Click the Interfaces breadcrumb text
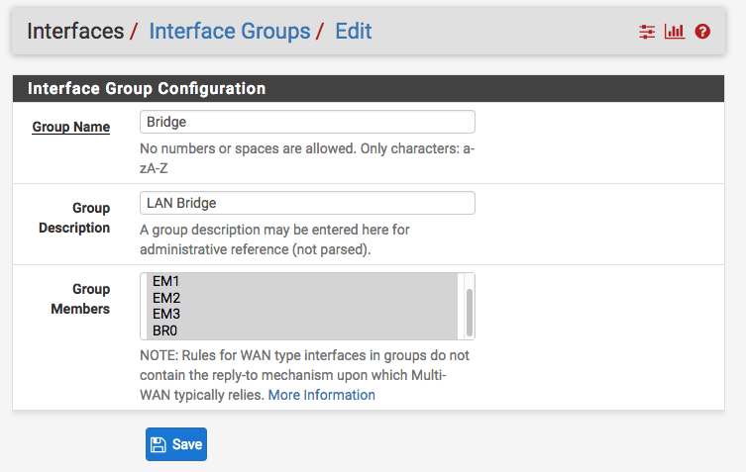Viewport: 746px width, 472px height. 75,31
